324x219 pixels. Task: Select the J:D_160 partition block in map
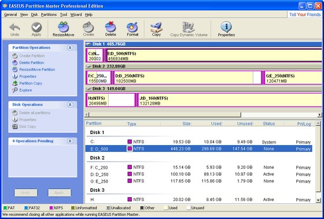pos(229,100)
